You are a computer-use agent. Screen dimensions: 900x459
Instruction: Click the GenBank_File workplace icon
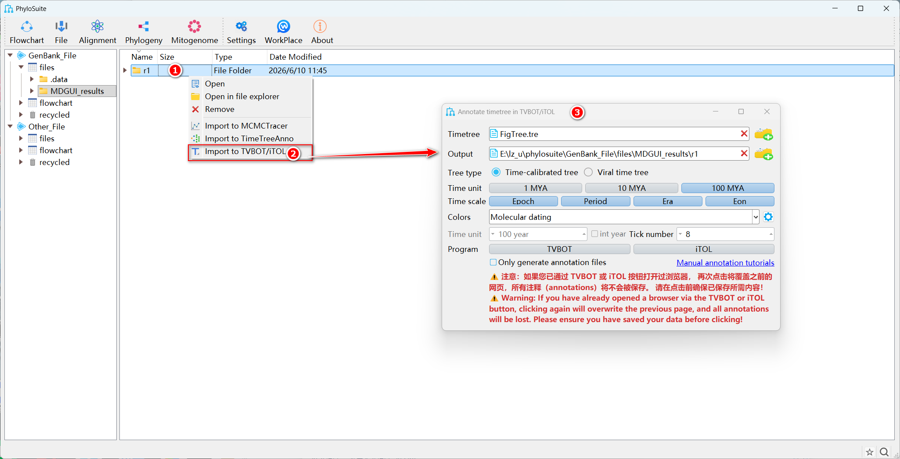(21, 55)
